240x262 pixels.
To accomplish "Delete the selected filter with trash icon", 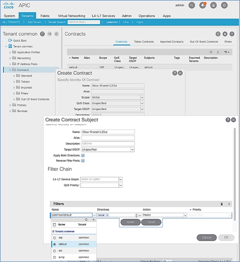I will click(x=221, y=204).
